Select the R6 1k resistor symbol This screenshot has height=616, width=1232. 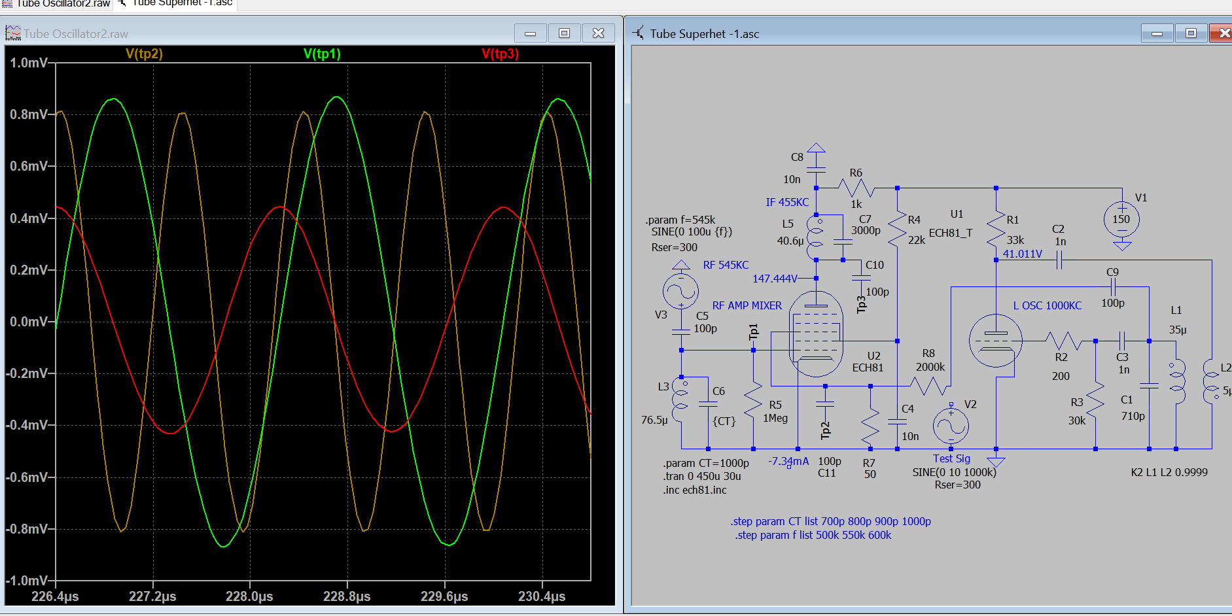tap(856, 188)
